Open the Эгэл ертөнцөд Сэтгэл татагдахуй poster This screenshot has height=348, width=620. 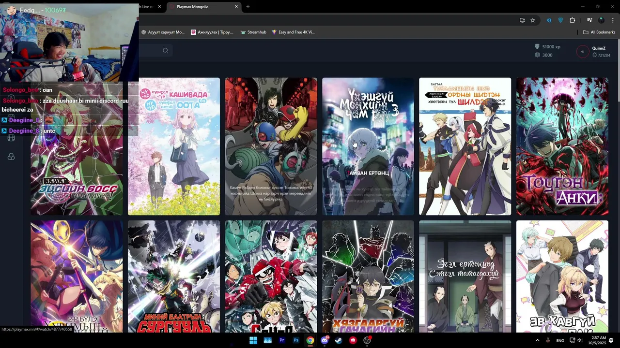coord(465,276)
